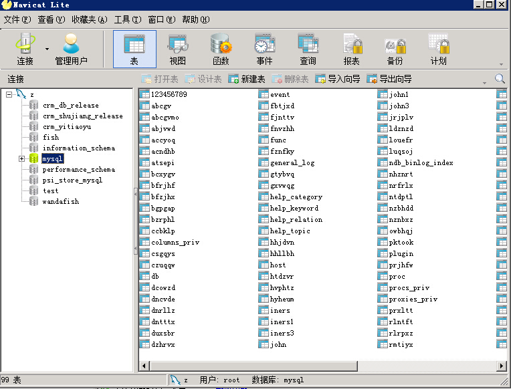511x389 pixels.
Task: Switch to Queries (查询) objects
Action: [308, 49]
